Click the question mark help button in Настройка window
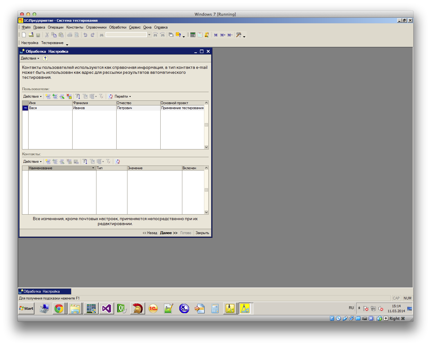The image size is (431, 346). click(45, 58)
